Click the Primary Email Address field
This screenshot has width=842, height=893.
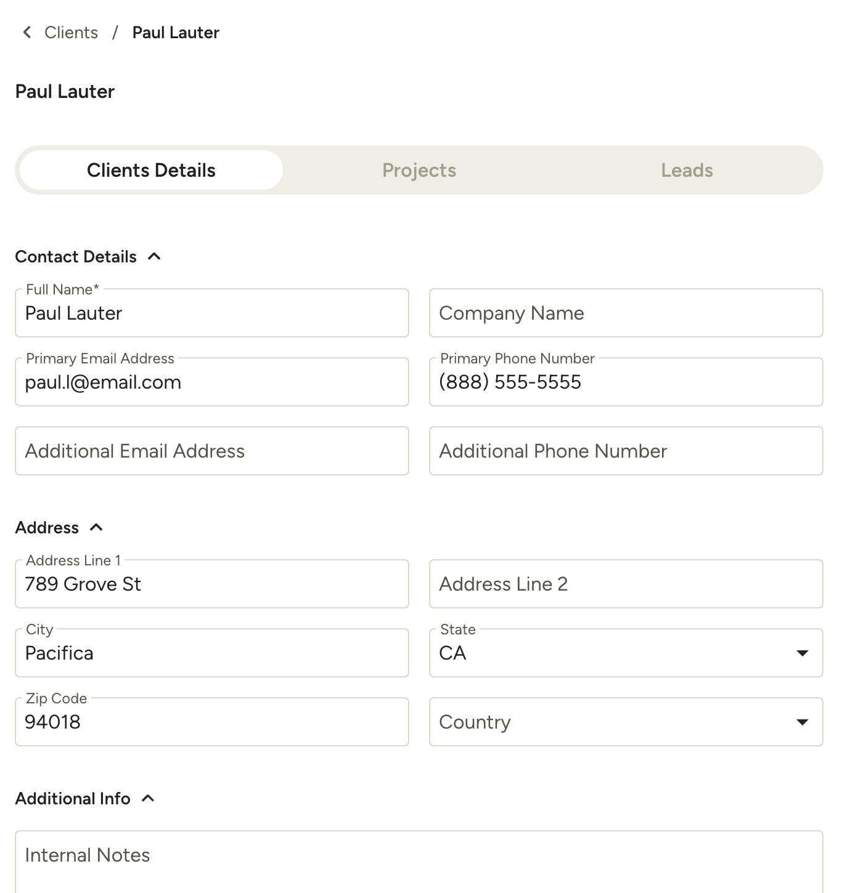coord(211,382)
